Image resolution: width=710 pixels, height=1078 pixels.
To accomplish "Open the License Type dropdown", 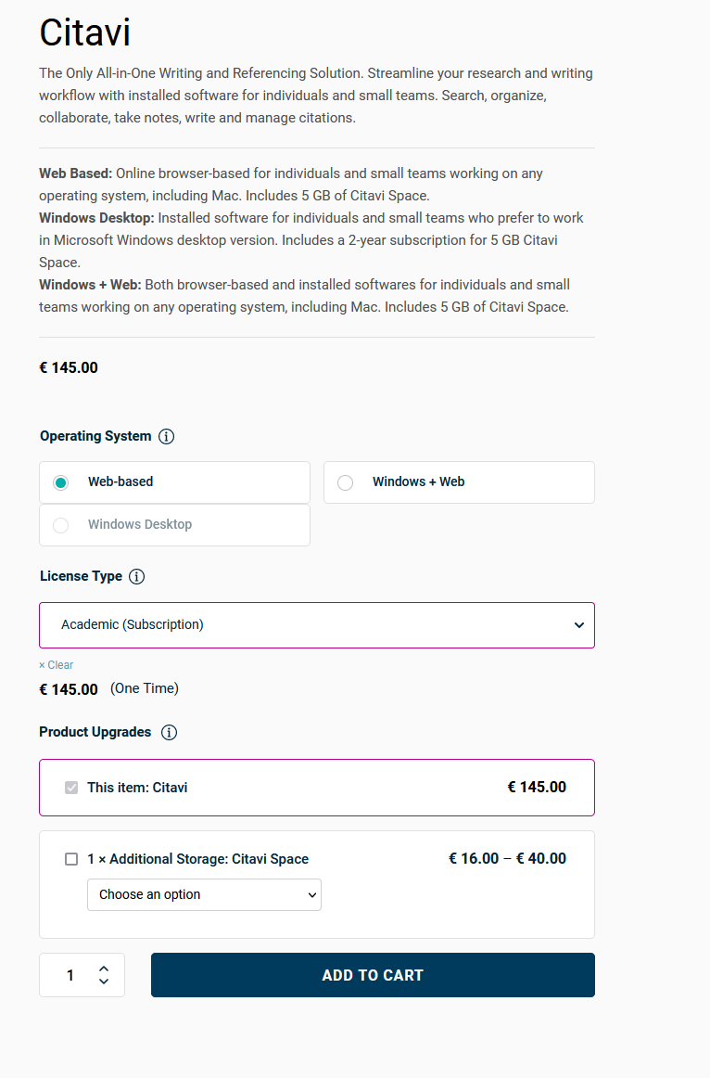I will click(317, 625).
